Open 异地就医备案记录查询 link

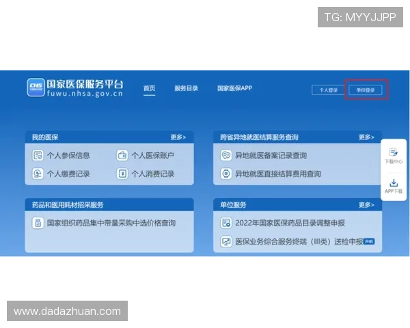[271, 155]
